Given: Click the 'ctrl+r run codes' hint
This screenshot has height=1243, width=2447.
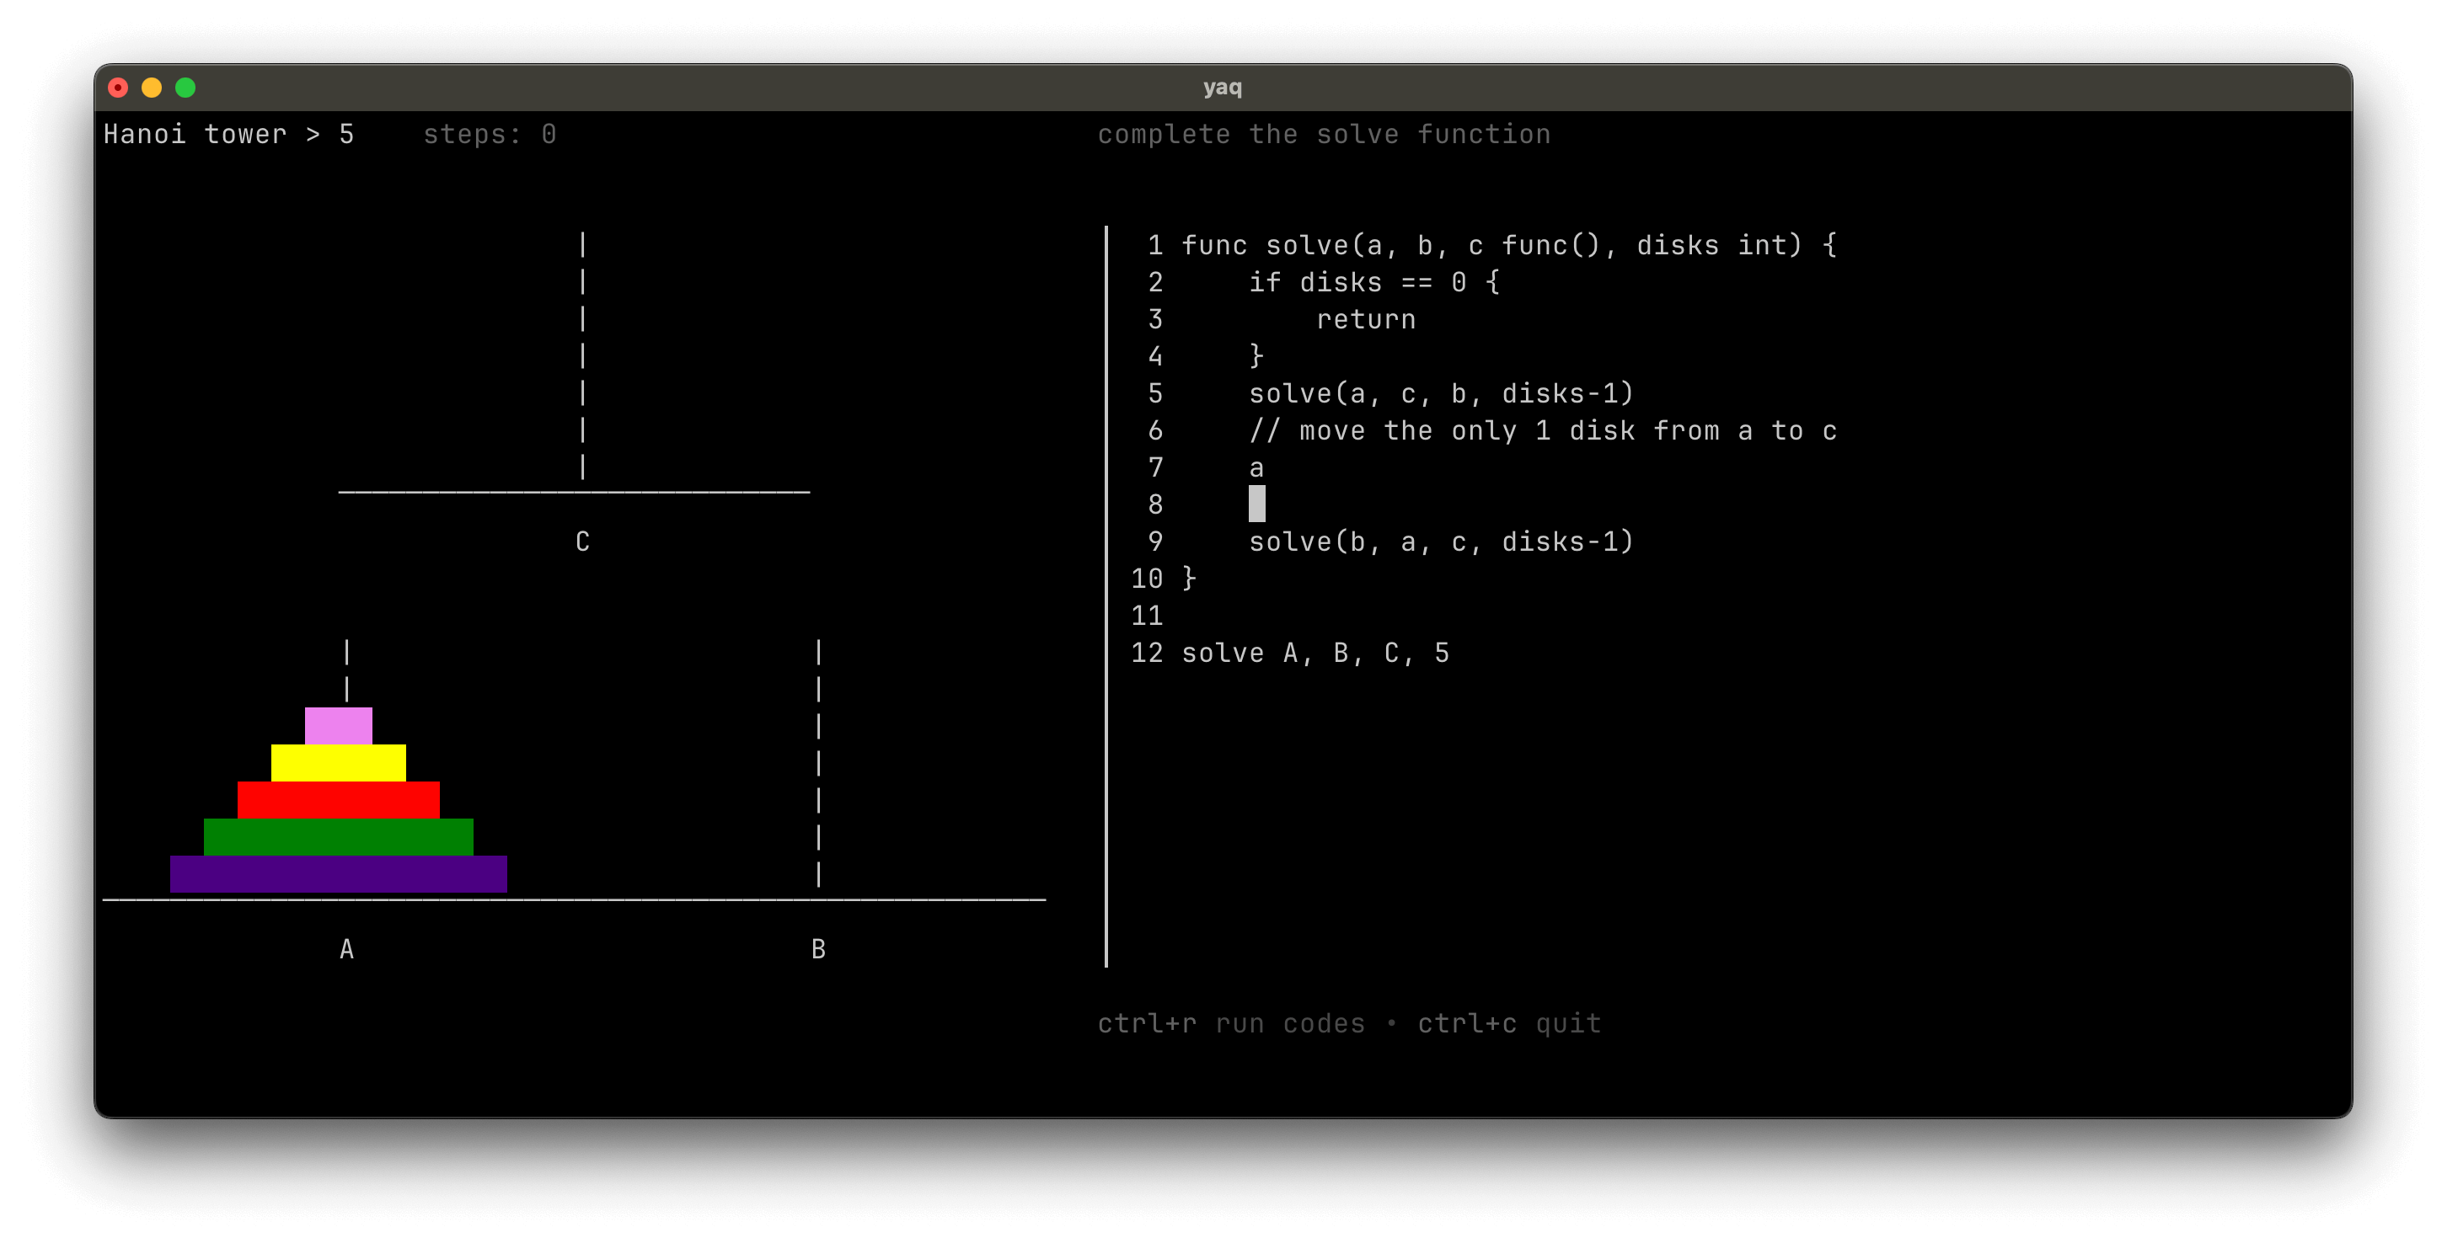Looking at the screenshot, I should tap(1230, 1022).
